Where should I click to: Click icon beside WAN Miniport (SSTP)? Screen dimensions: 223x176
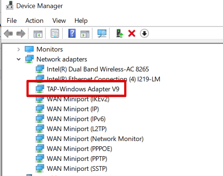pyautogui.click(x=40, y=168)
